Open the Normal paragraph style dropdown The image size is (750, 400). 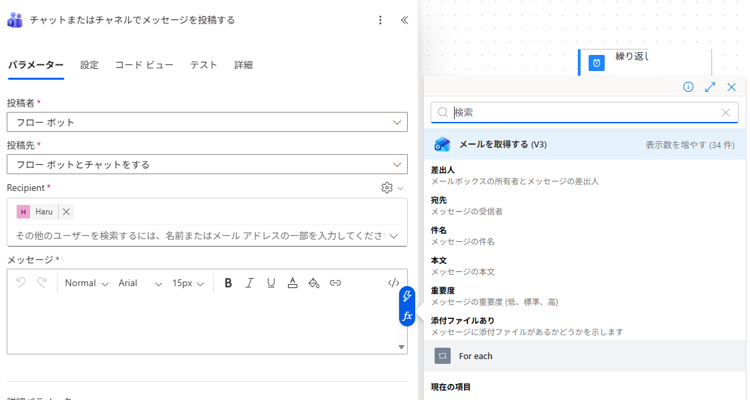click(x=86, y=283)
